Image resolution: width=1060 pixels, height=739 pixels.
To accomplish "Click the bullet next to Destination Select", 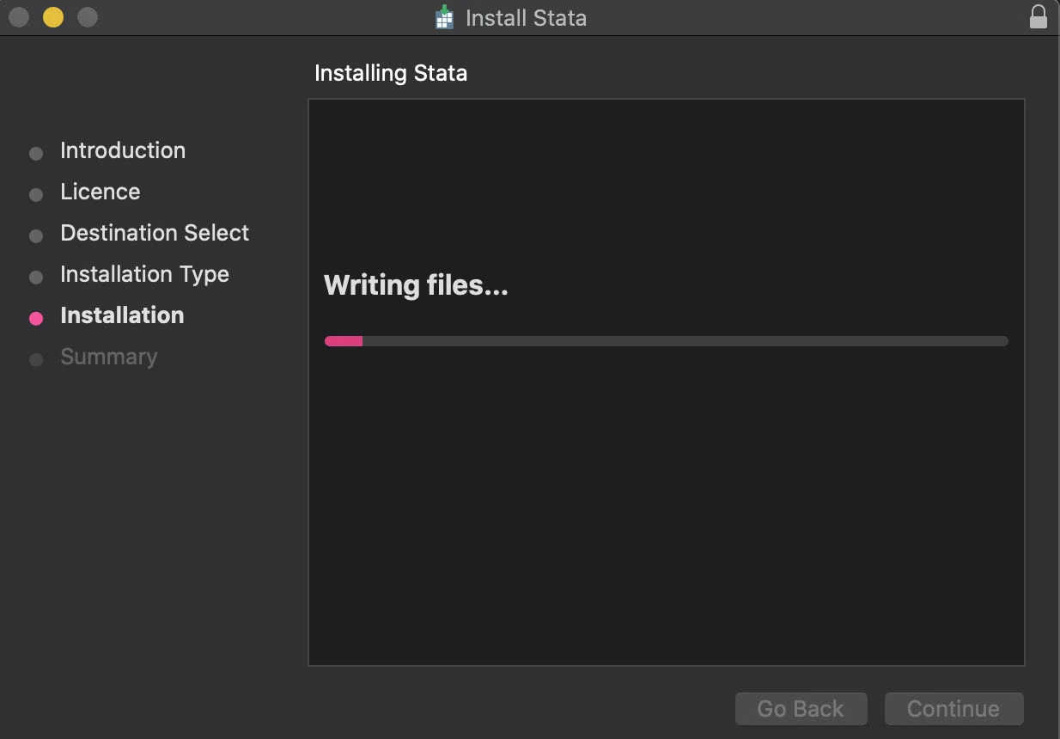I will 36,235.
